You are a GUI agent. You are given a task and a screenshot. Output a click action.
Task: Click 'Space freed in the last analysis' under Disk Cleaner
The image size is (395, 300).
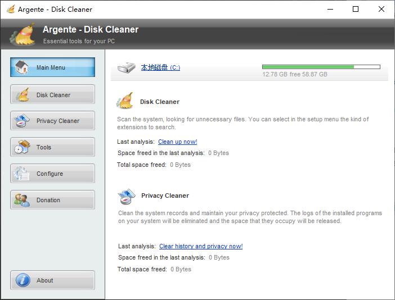[161, 153]
